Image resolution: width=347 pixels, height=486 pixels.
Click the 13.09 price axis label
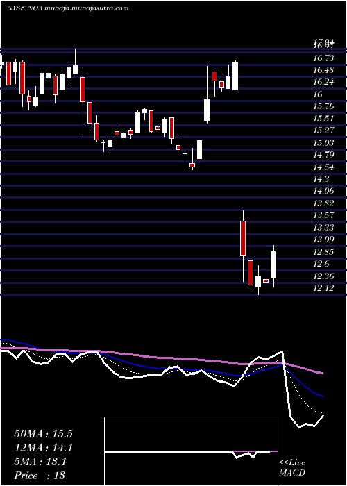(x=323, y=240)
